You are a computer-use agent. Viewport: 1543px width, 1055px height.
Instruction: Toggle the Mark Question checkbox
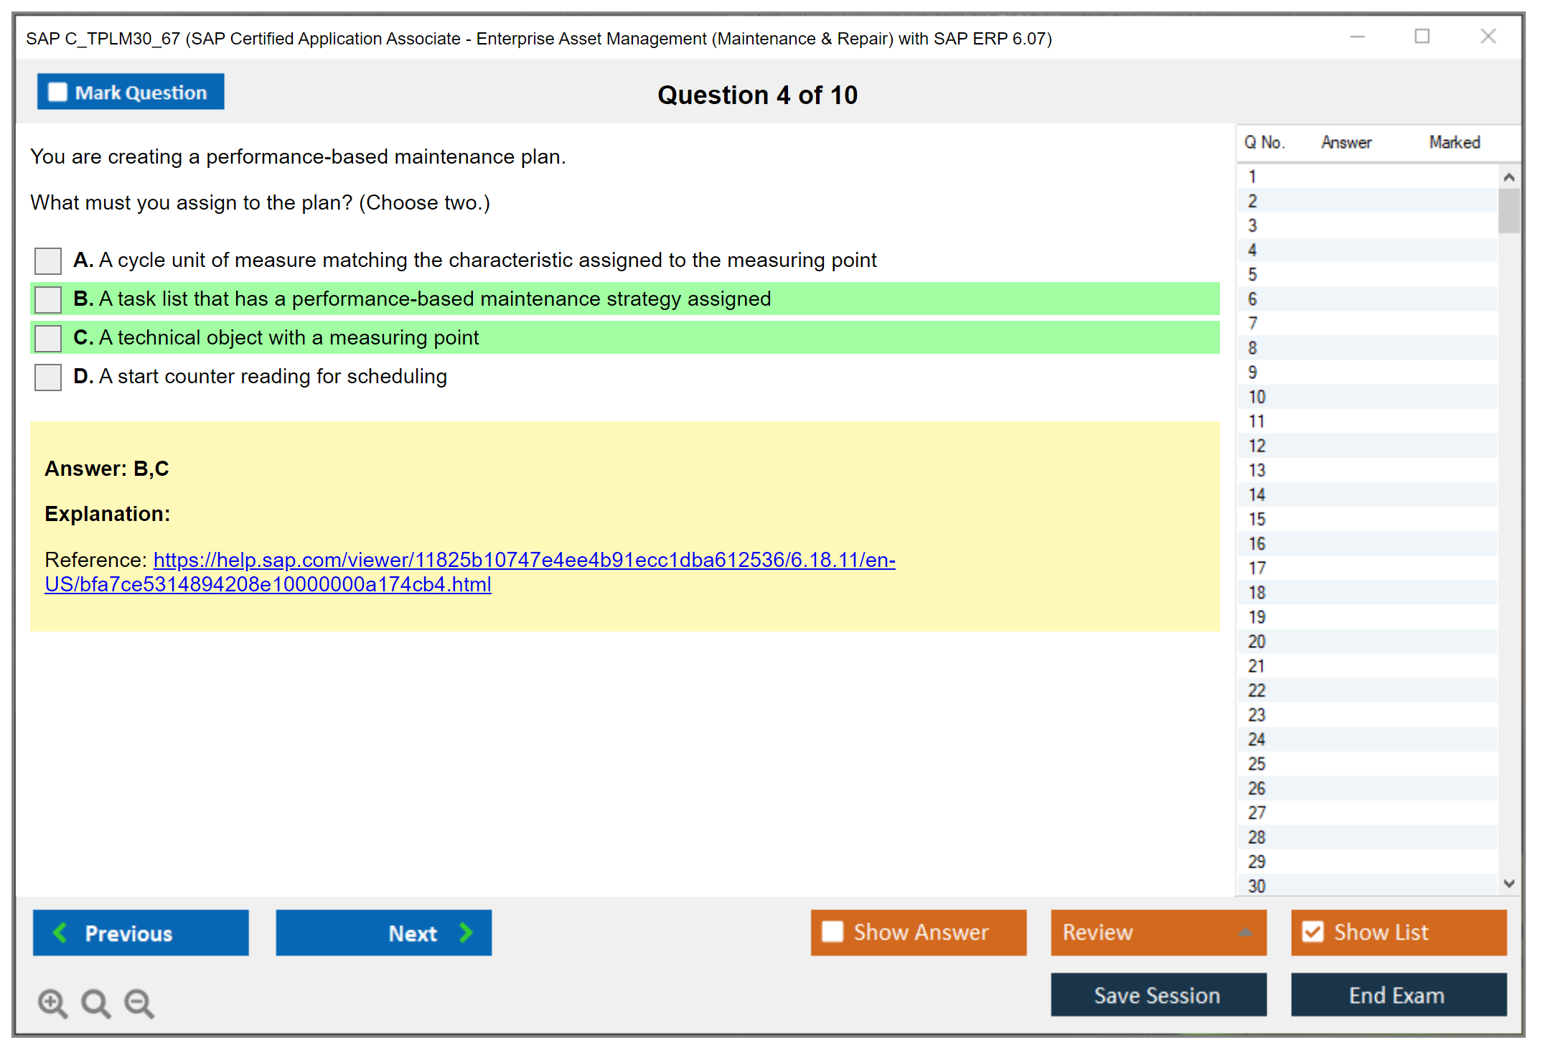pos(57,93)
